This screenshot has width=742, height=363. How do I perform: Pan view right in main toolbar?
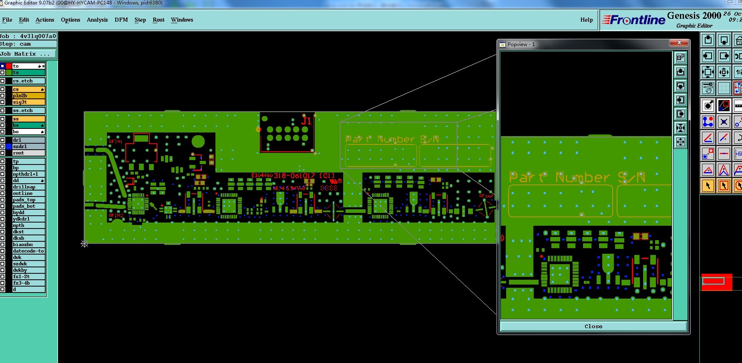coord(724,56)
